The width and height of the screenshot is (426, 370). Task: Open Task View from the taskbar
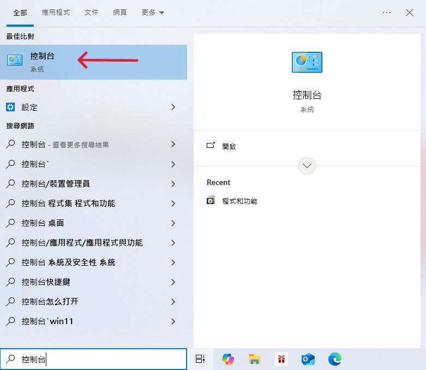pyautogui.click(x=200, y=359)
